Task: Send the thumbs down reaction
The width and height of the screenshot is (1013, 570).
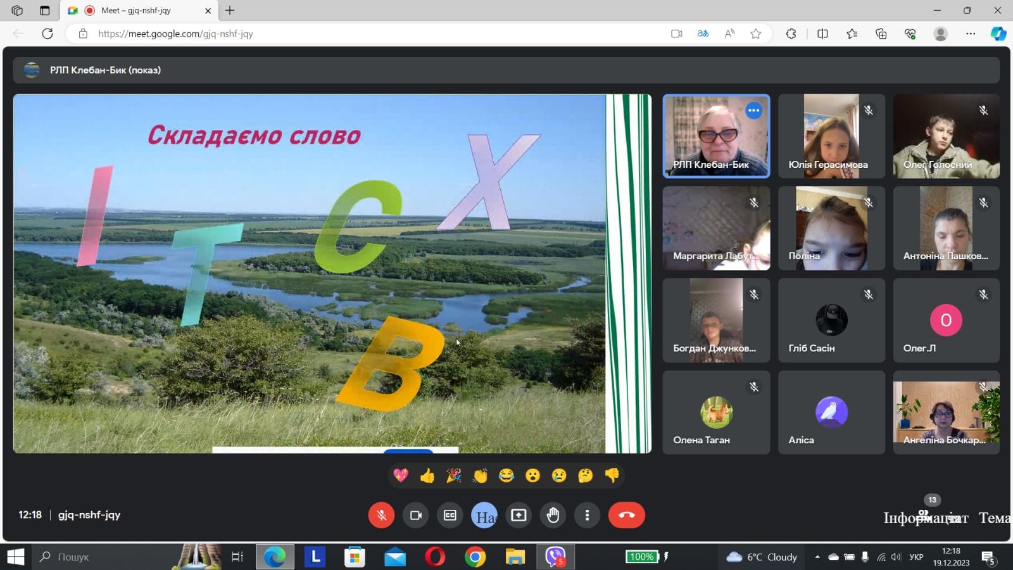Action: tap(612, 476)
